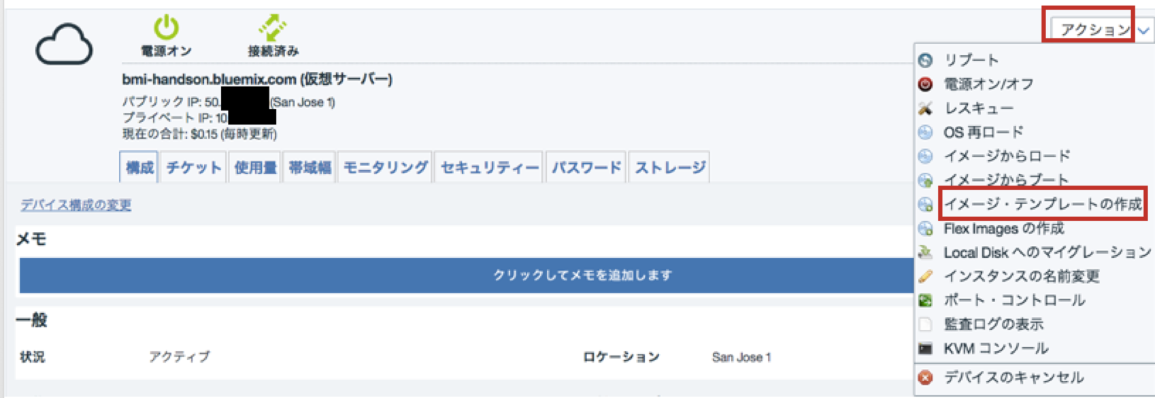
Task: Click the green power on icon
Action: click(166, 28)
